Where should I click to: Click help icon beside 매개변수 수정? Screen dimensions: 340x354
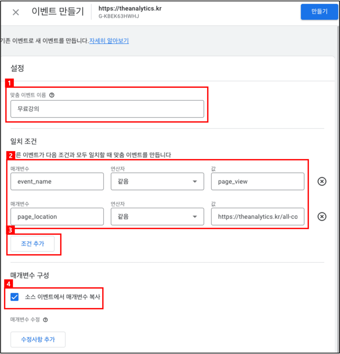[x=45, y=320]
